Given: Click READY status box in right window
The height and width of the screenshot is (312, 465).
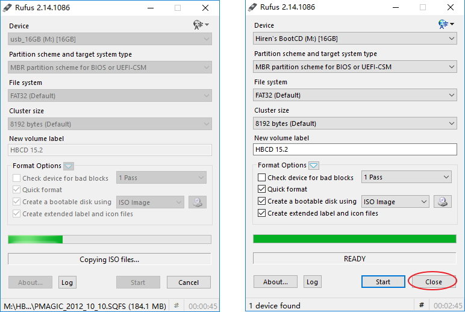Looking at the screenshot, I should pyautogui.click(x=355, y=258).
